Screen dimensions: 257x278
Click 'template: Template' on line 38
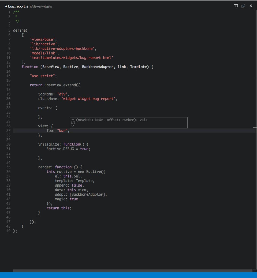pyautogui.click(x=74, y=181)
